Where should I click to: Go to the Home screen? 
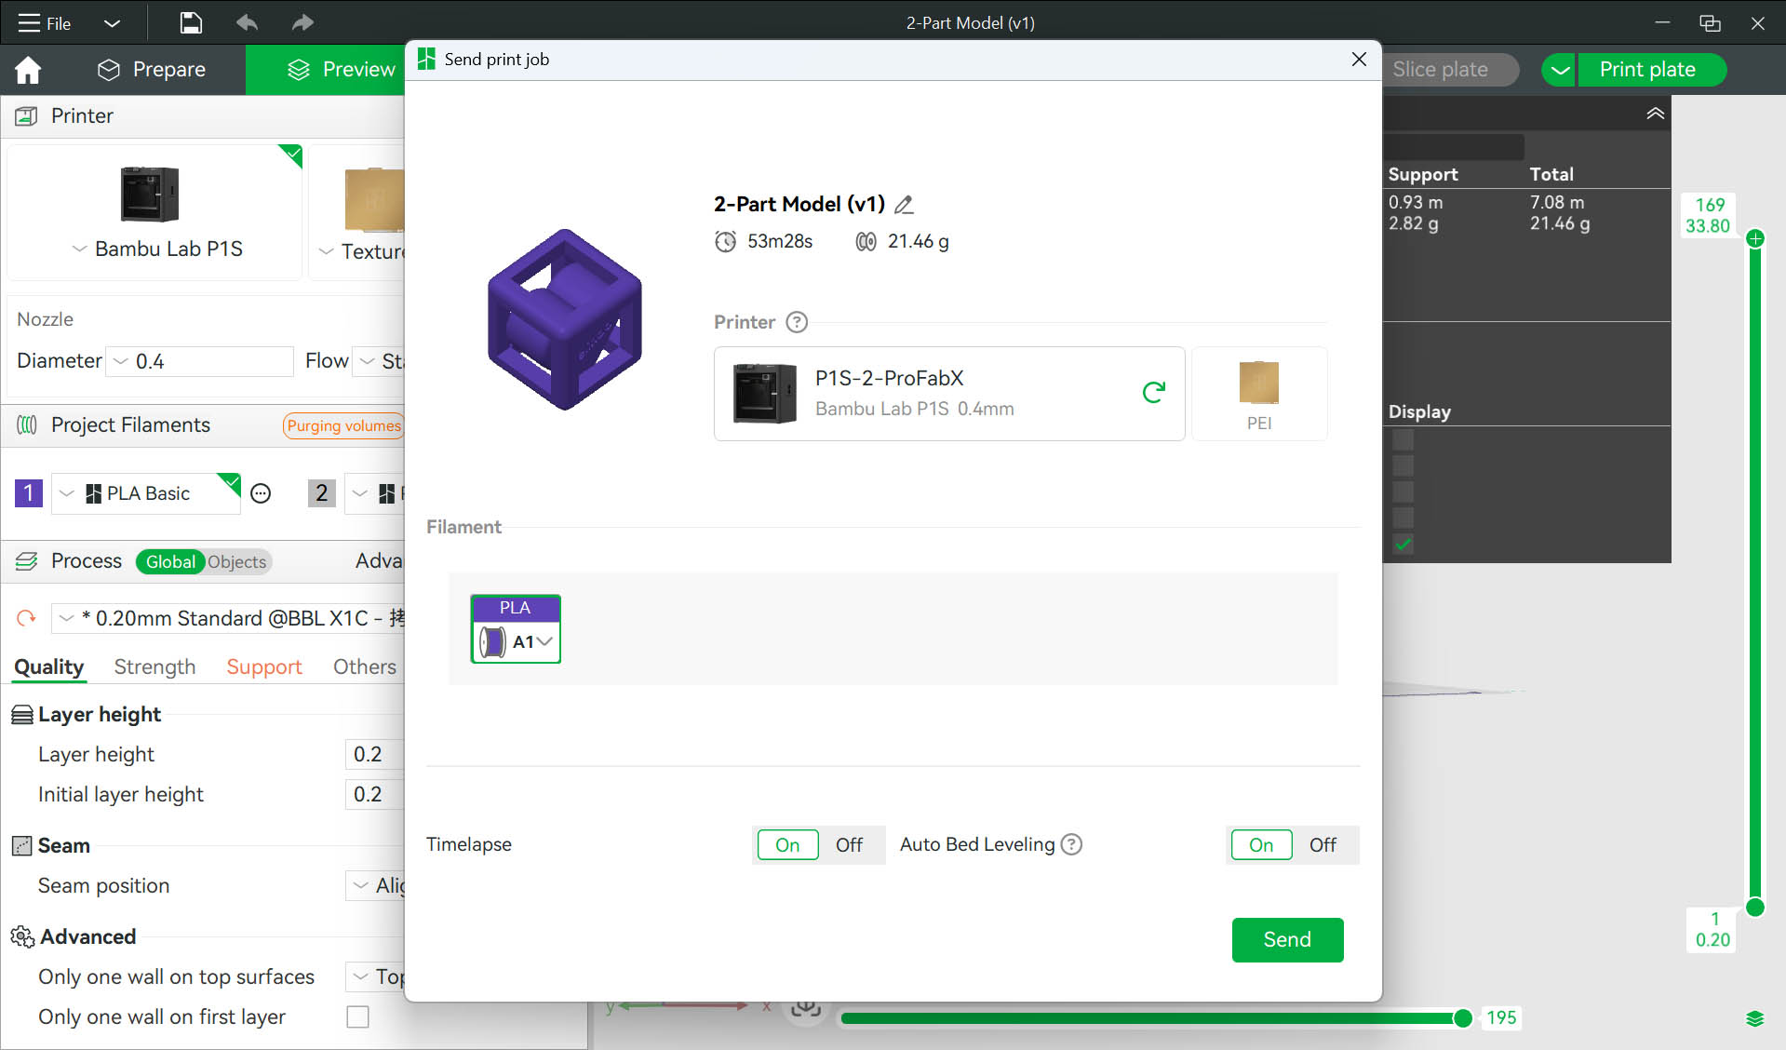pos(28,70)
